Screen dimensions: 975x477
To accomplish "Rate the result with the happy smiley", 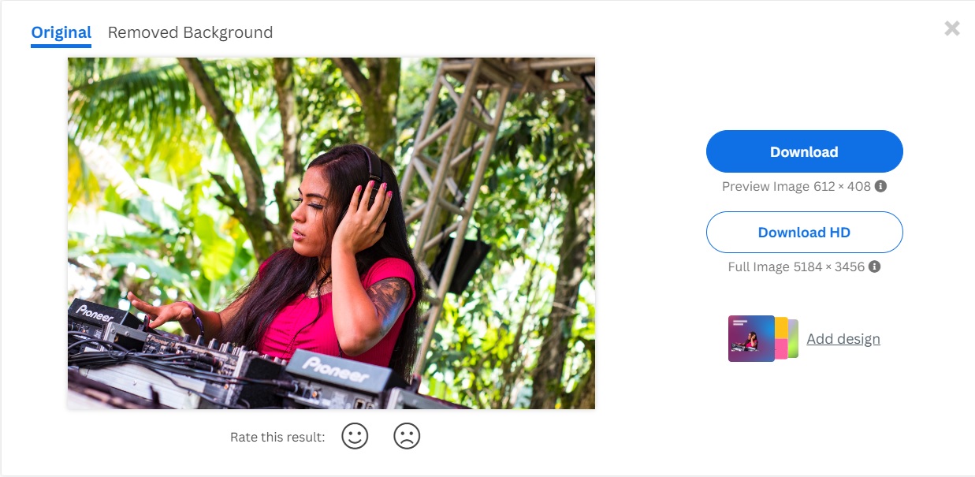I will (x=355, y=437).
